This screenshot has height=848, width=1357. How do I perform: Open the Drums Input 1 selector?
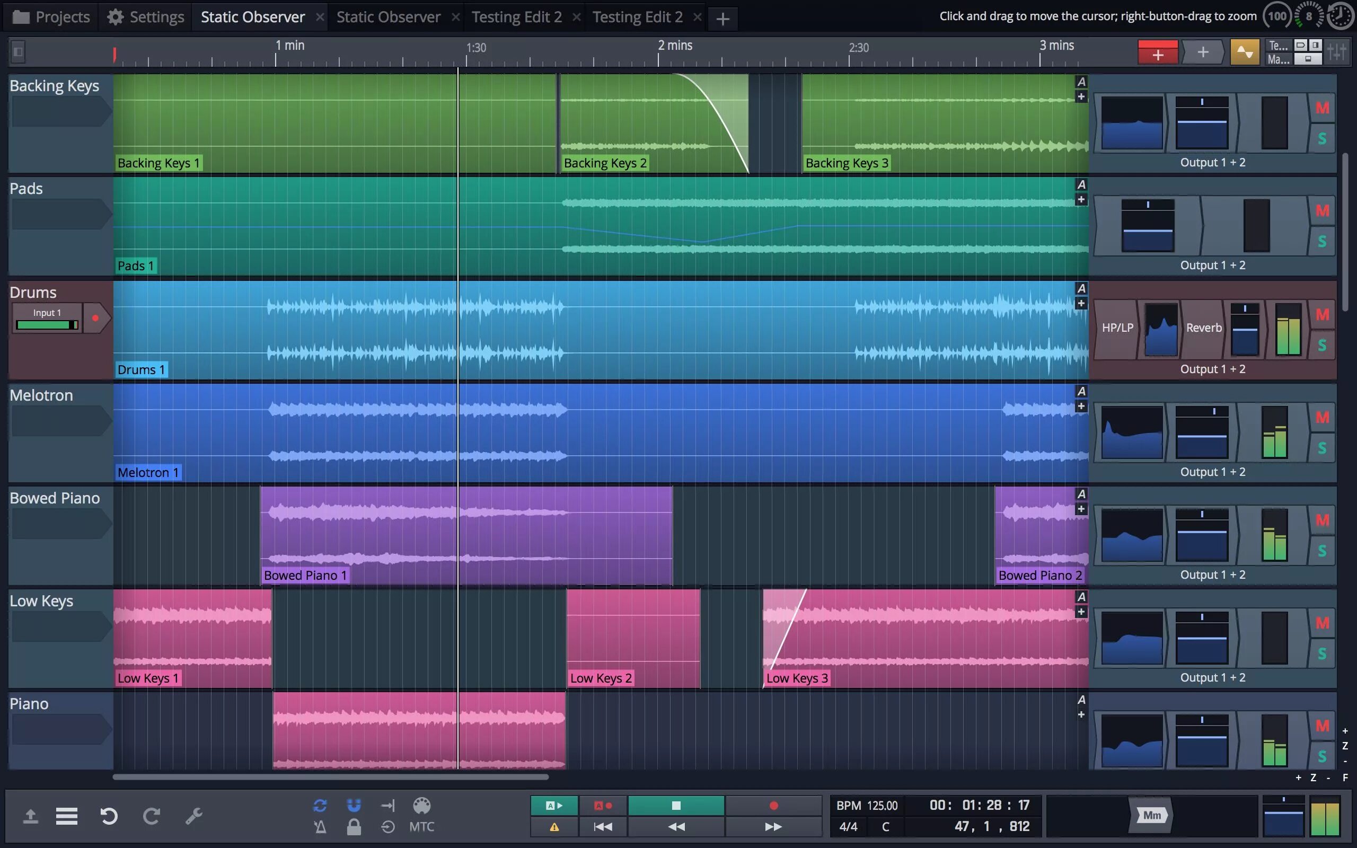coord(47,318)
